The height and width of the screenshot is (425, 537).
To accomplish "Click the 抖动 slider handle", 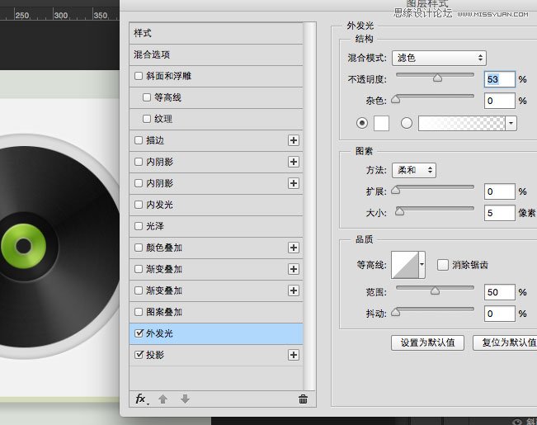I will coord(396,312).
